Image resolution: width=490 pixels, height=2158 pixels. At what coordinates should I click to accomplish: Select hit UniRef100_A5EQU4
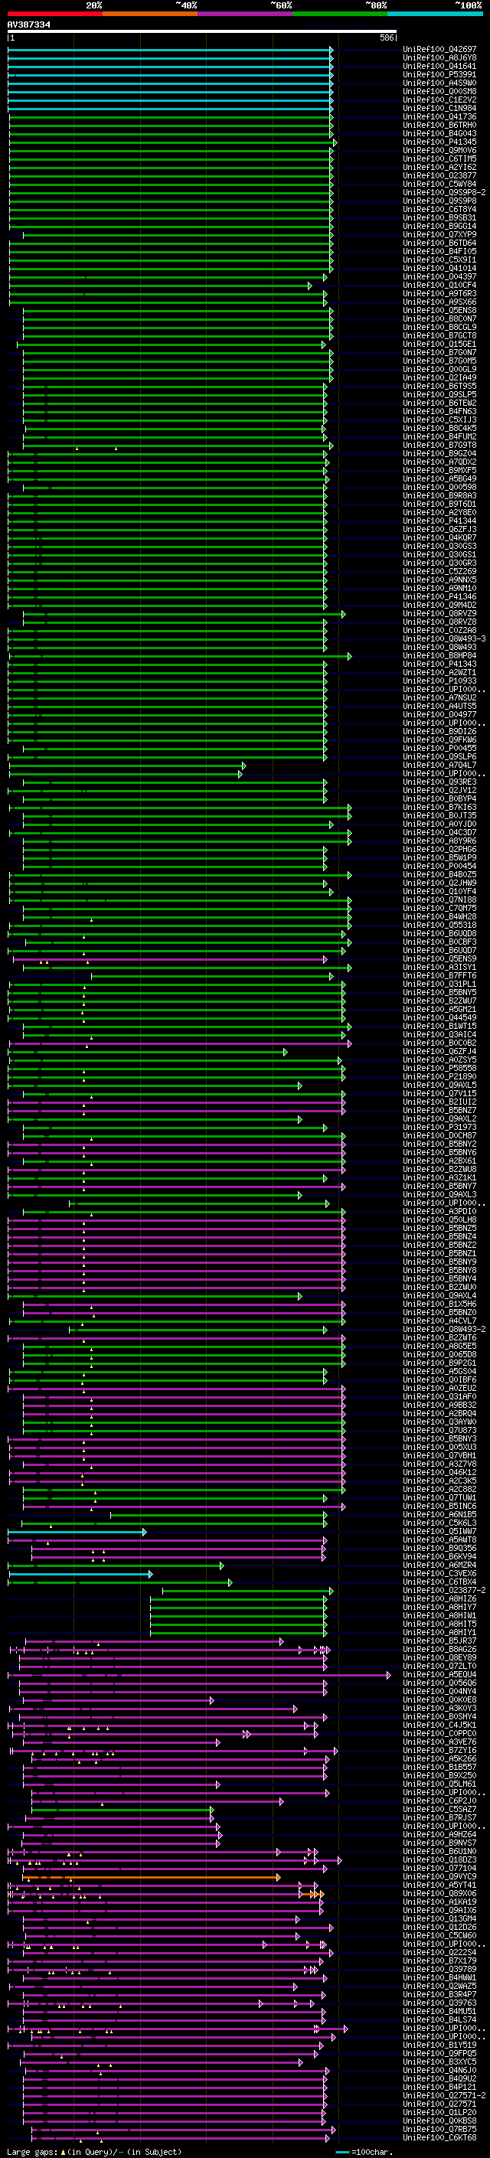[x=439, y=1675]
